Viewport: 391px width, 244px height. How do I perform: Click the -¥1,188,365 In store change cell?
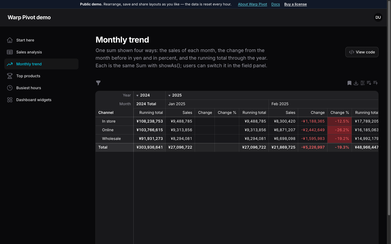tap(313, 121)
